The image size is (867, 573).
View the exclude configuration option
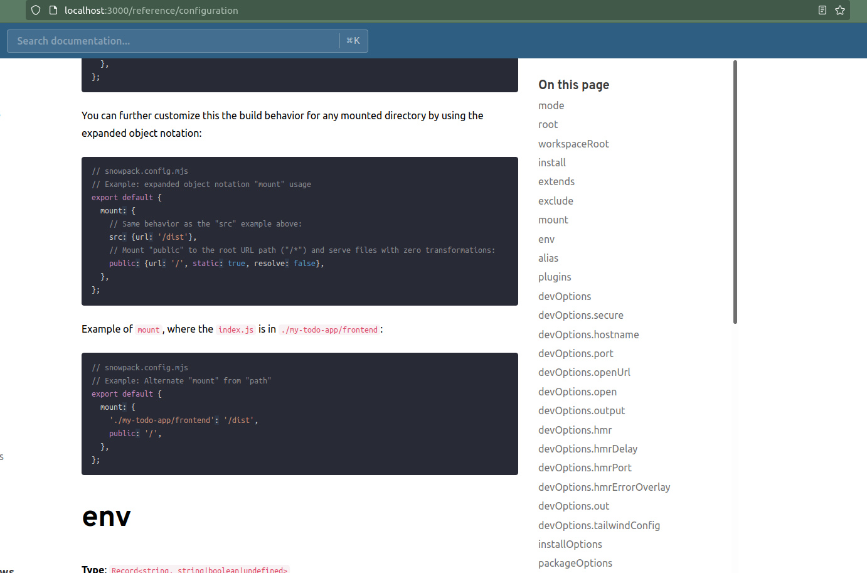click(x=555, y=200)
